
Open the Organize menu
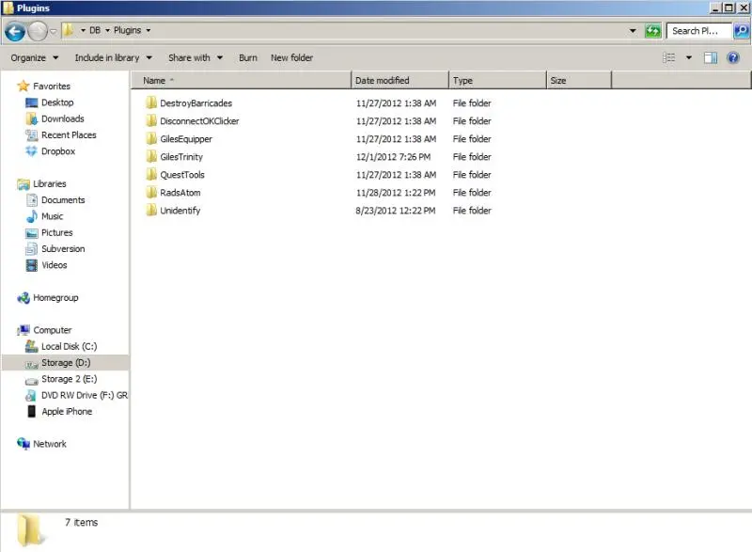click(x=35, y=57)
